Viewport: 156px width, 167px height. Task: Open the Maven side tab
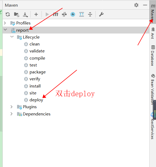coord(153,12)
